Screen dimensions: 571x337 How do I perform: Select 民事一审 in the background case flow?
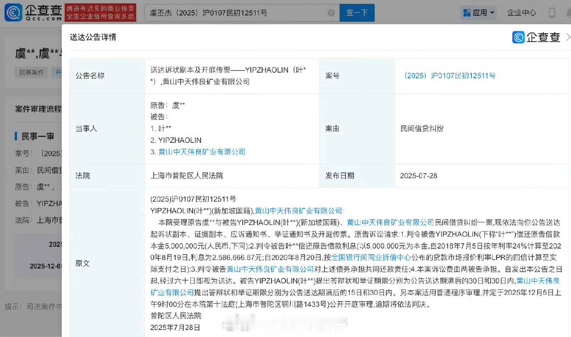[x=38, y=136]
